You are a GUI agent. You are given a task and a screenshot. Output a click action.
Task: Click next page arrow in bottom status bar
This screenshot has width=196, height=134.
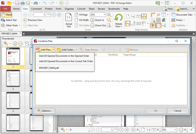tap(121, 130)
